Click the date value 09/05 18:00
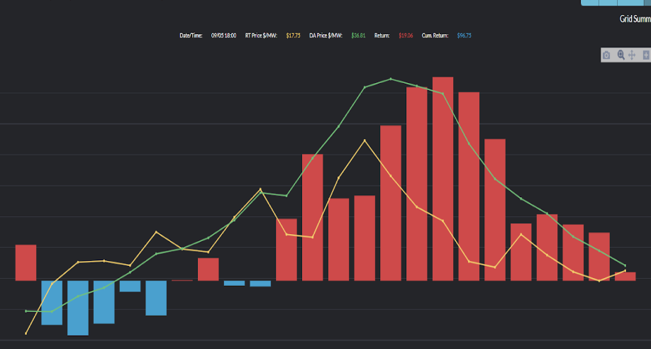This screenshot has width=651, height=349. pyautogui.click(x=223, y=35)
